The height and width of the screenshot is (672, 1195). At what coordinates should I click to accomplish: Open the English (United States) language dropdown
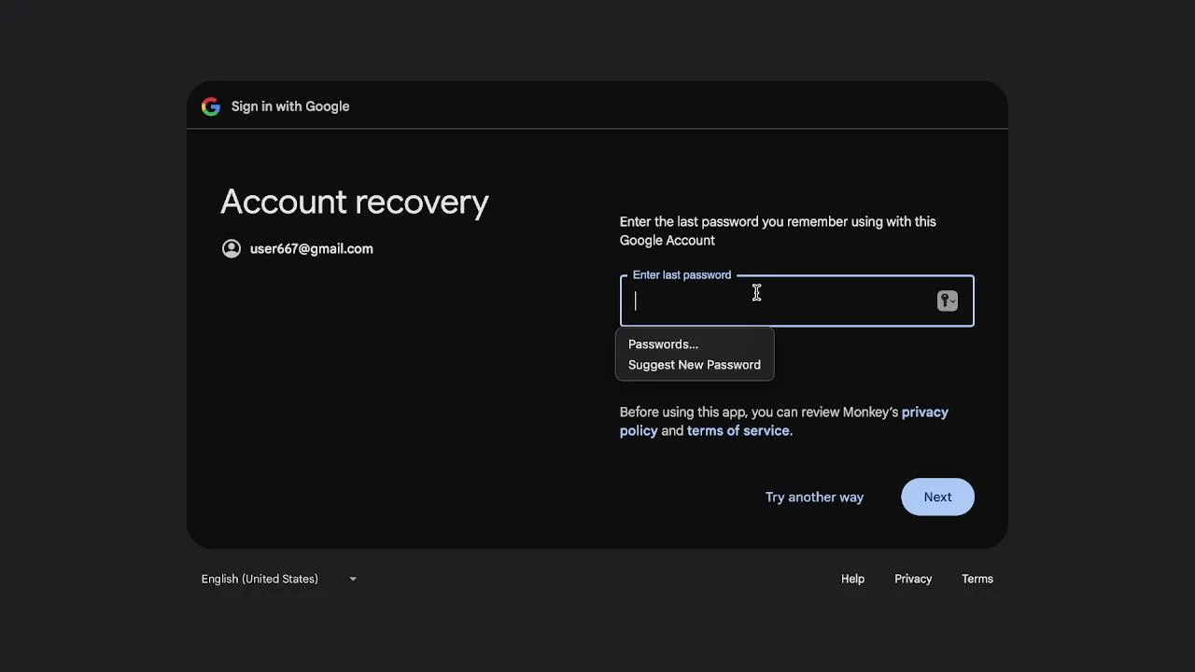(x=279, y=579)
